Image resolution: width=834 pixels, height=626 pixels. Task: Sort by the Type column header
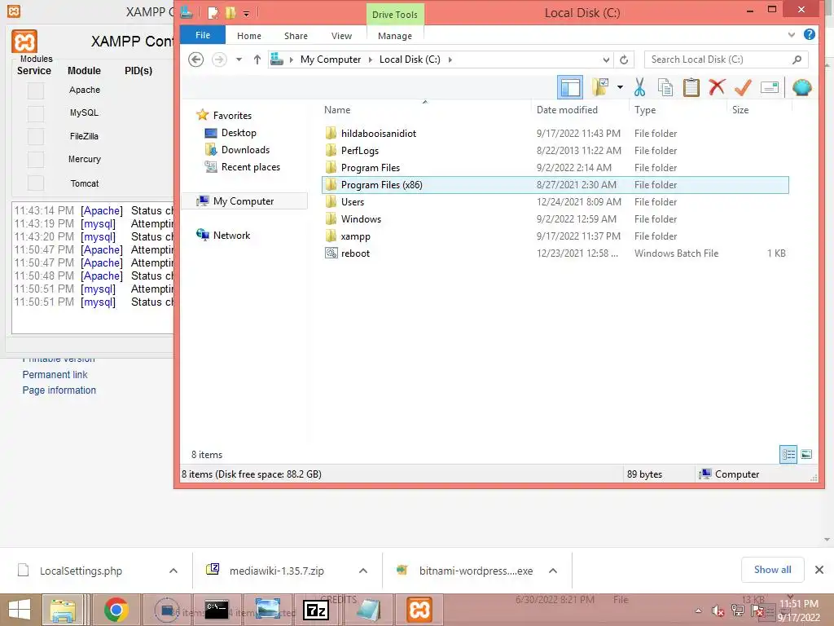645,110
